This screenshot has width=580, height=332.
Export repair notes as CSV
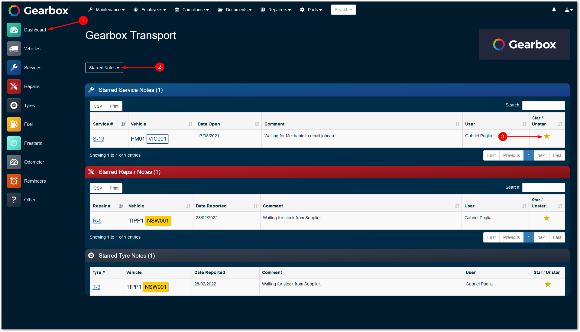click(x=98, y=188)
